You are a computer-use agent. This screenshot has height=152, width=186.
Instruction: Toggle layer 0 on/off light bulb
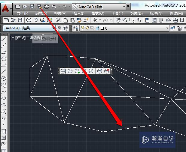(x=82, y=28)
